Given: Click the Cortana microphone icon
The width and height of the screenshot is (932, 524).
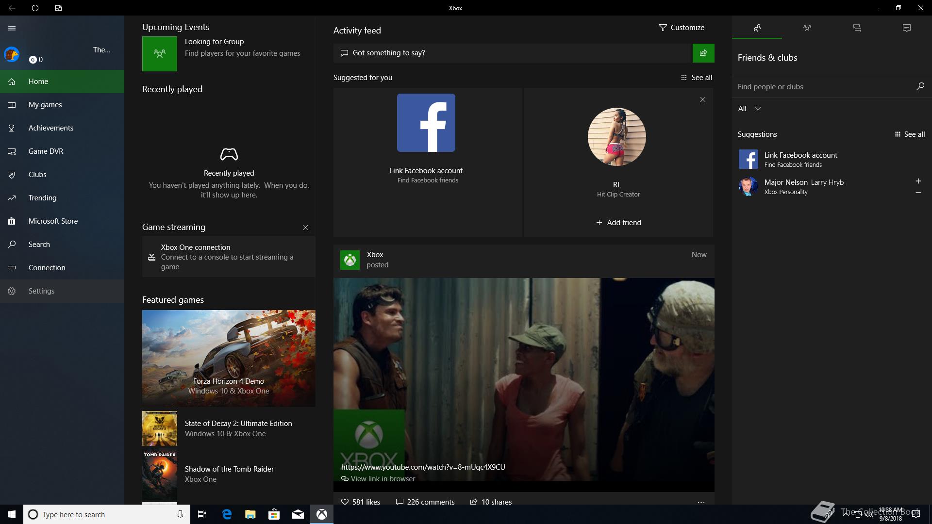Looking at the screenshot, I should [x=180, y=514].
